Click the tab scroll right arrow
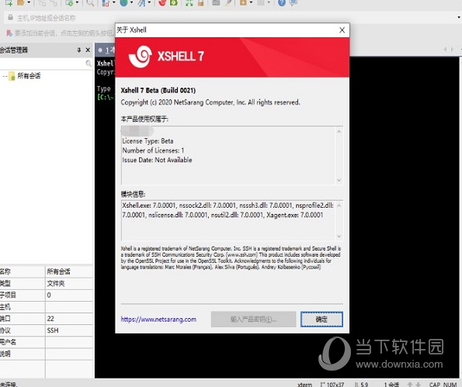This screenshot has height=387, width=462. click(452, 49)
